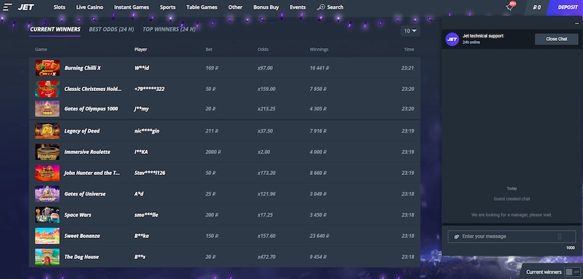Viewport: 583px width, 279px height.
Task: Click the bet value 2000 ₽
Action: point(214,152)
